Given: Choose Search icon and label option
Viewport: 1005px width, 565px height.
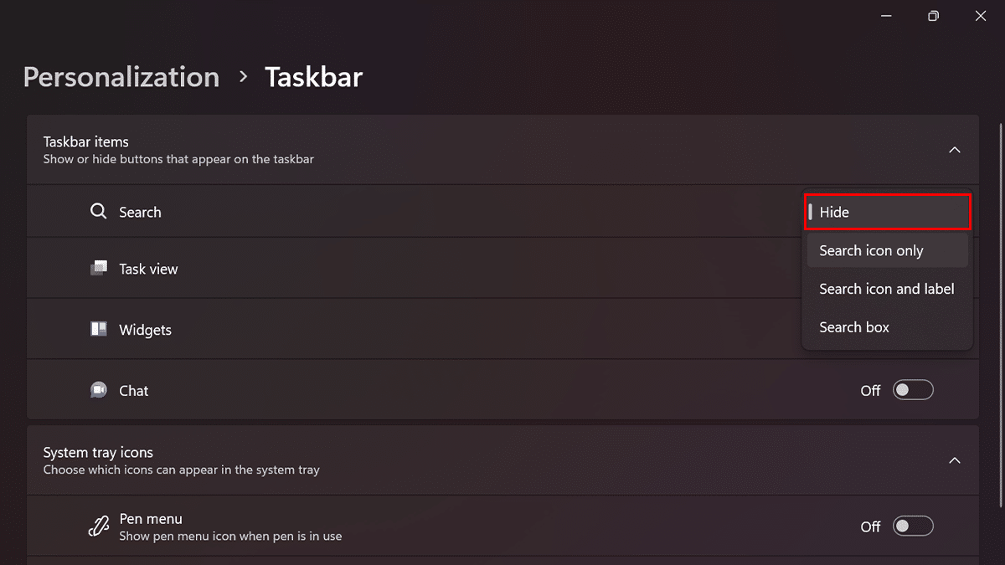Looking at the screenshot, I should 887,289.
